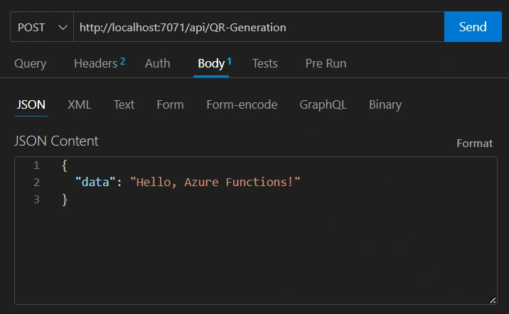
Task: Open the Tests tab
Action: click(265, 63)
